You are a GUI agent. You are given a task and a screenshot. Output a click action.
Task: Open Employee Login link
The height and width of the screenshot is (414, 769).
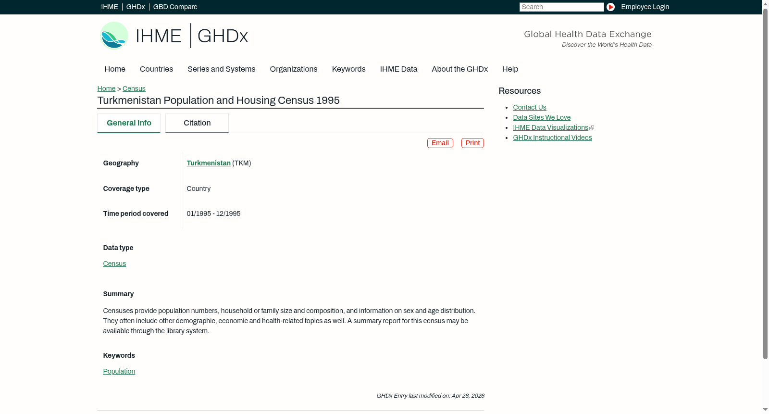(645, 7)
